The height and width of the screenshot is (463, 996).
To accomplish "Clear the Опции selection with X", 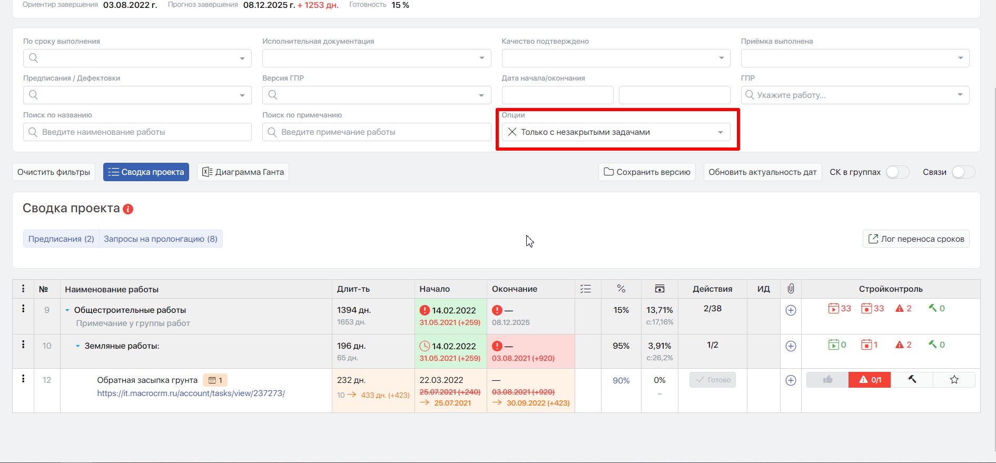I will 512,132.
